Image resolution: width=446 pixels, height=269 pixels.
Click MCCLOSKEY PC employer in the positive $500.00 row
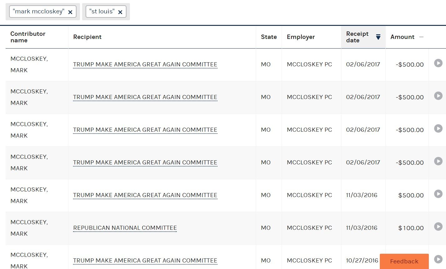[x=309, y=195]
